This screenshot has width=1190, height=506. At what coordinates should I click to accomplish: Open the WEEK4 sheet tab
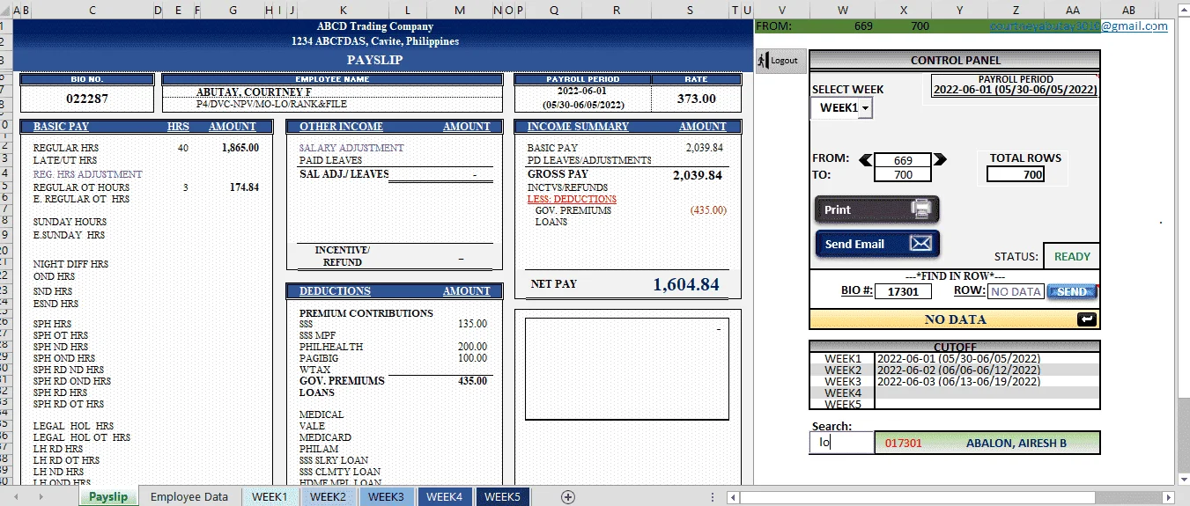click(x=444, y=497)
